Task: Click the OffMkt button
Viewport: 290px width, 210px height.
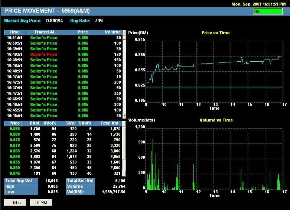Action: 41,203
